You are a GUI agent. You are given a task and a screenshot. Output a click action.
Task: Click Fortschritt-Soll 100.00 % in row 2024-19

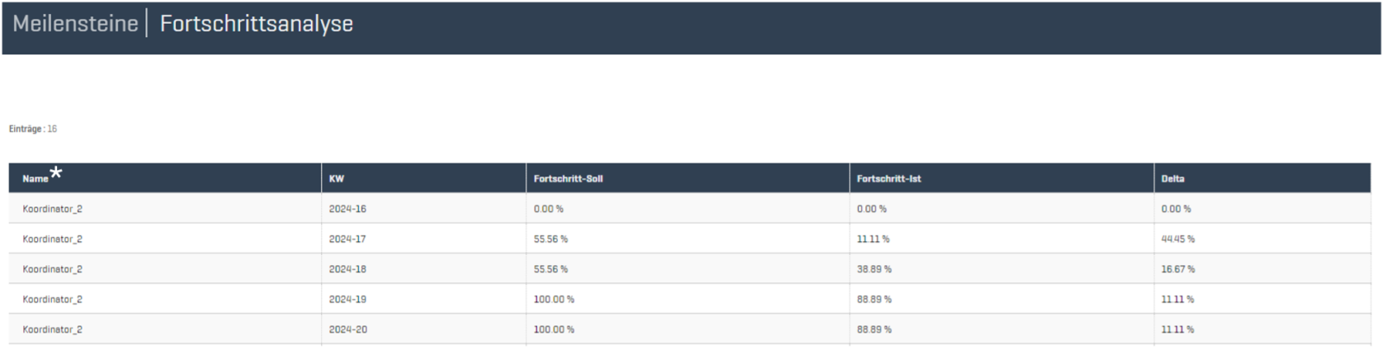click(x=554, y=300)
